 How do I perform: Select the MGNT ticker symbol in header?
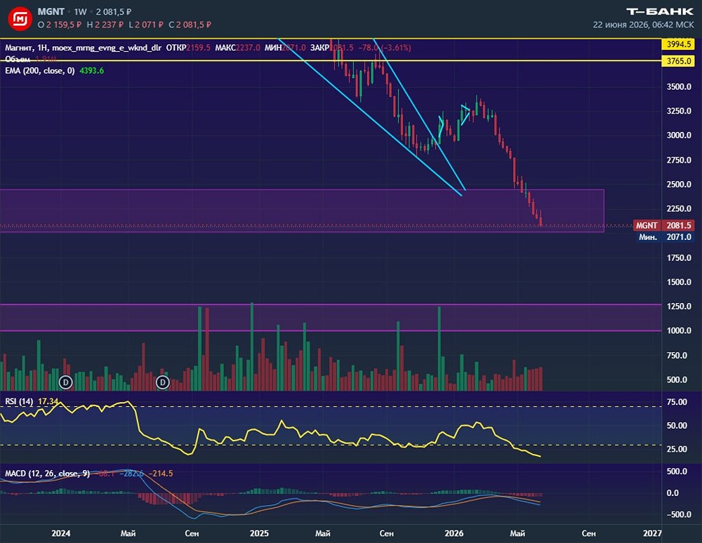51,12
